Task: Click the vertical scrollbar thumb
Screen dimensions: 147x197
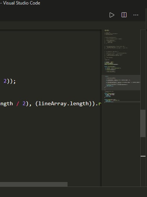Action: pos(143,123)
